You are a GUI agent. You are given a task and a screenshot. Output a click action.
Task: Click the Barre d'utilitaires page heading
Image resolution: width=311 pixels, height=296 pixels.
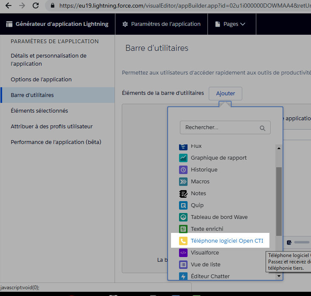(157, 48)
